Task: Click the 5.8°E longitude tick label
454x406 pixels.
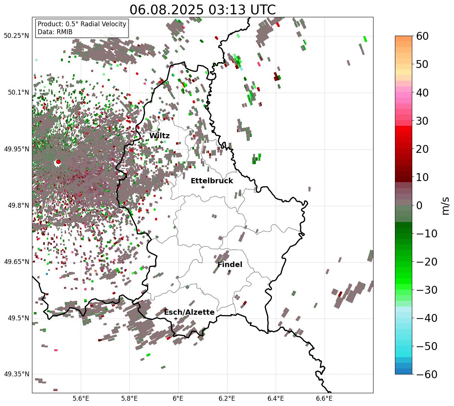Action: coord(130,398)
